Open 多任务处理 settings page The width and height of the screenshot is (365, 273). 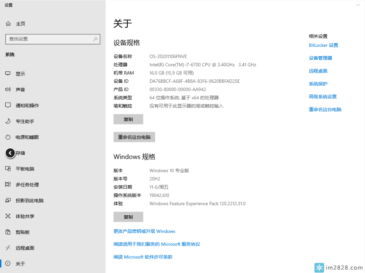coord(27,185)
